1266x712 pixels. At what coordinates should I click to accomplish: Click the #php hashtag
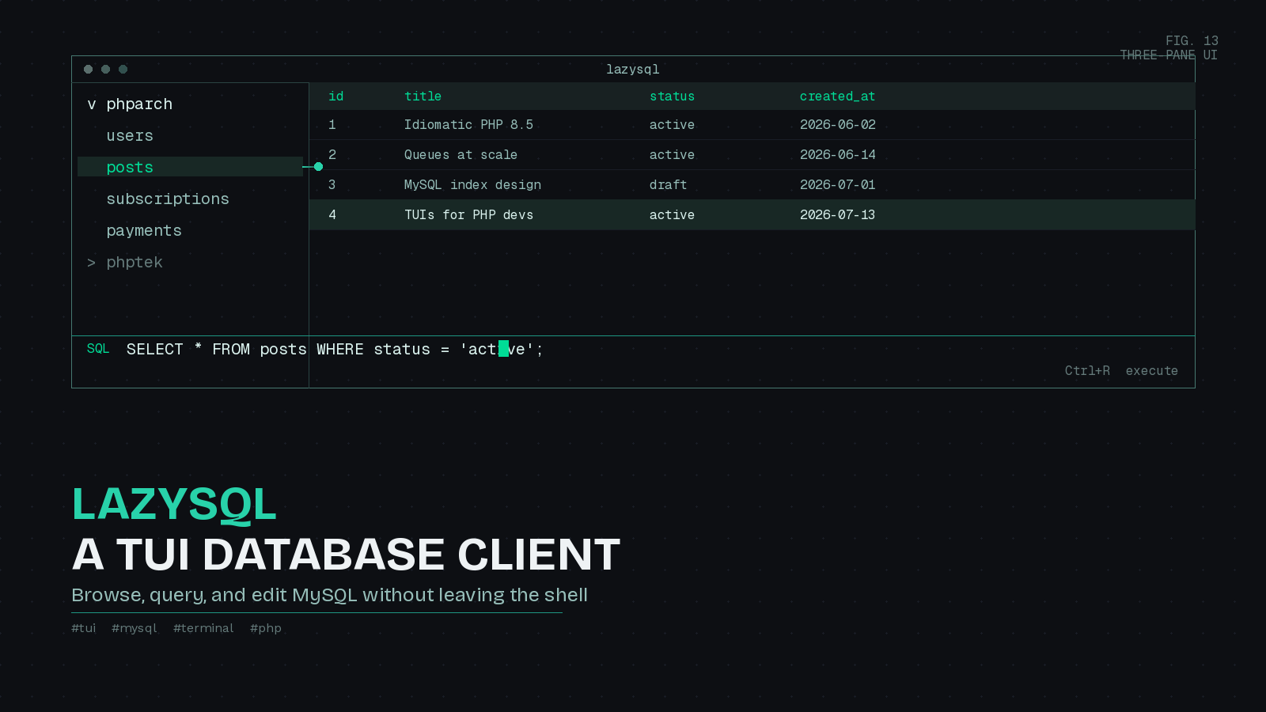click(266, 628)
